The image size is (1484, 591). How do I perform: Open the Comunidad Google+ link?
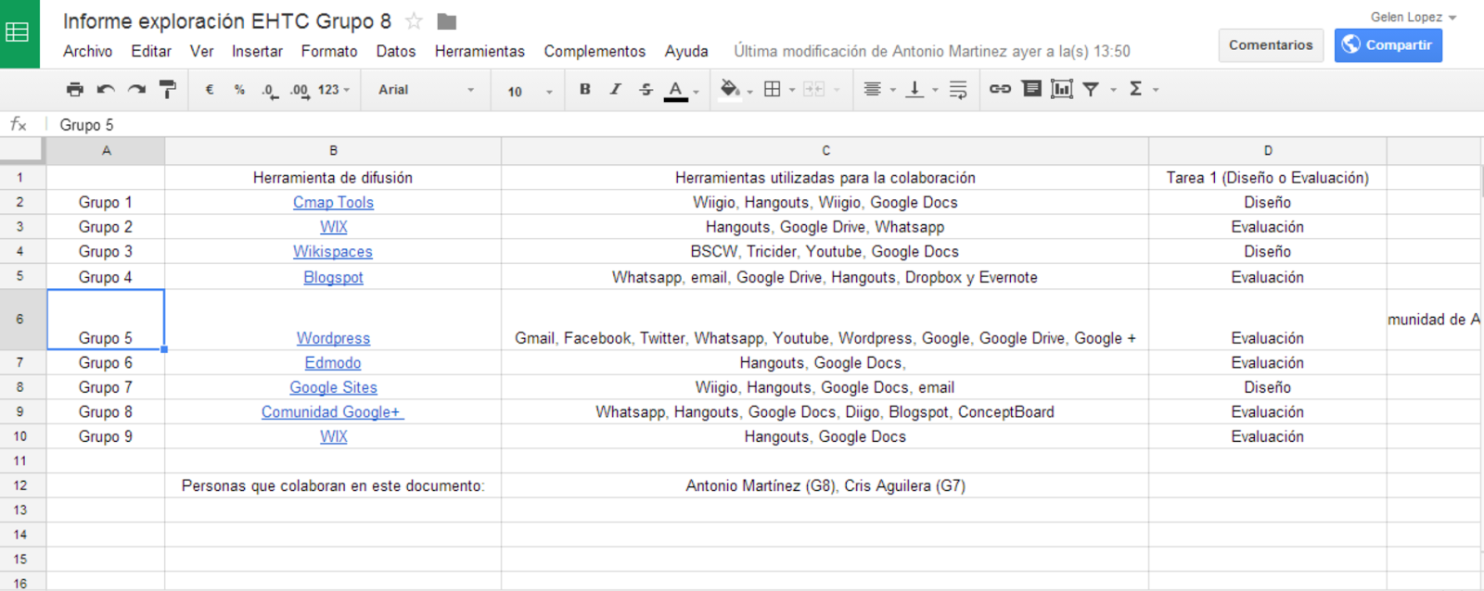(x=332, y=412)
